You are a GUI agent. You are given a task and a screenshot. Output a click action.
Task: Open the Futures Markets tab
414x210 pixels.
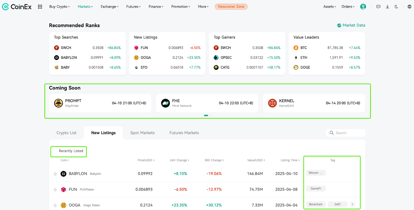(184, 133)
